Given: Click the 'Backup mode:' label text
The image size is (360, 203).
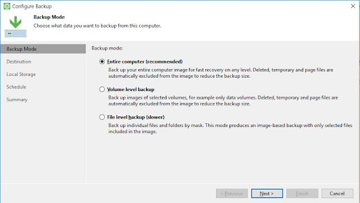Looking at the screenshot, I should click(107, 48).
